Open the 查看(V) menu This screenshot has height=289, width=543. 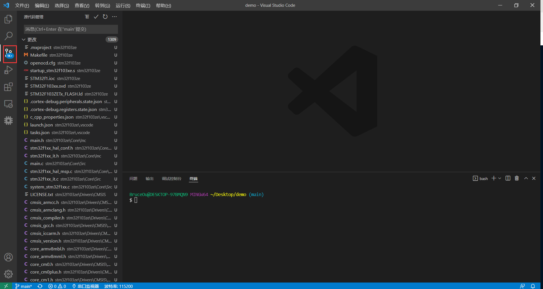pos(82,5)
